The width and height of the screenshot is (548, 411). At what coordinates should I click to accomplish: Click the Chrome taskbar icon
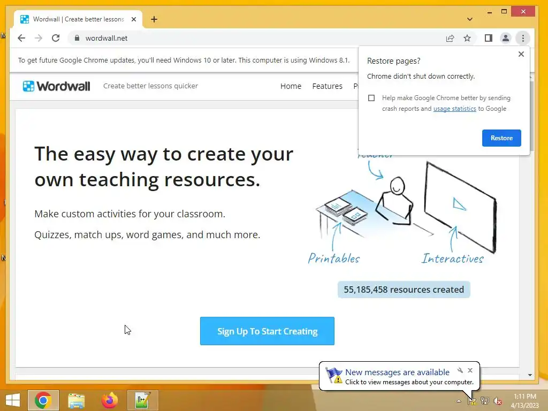(x=43, y=400)
